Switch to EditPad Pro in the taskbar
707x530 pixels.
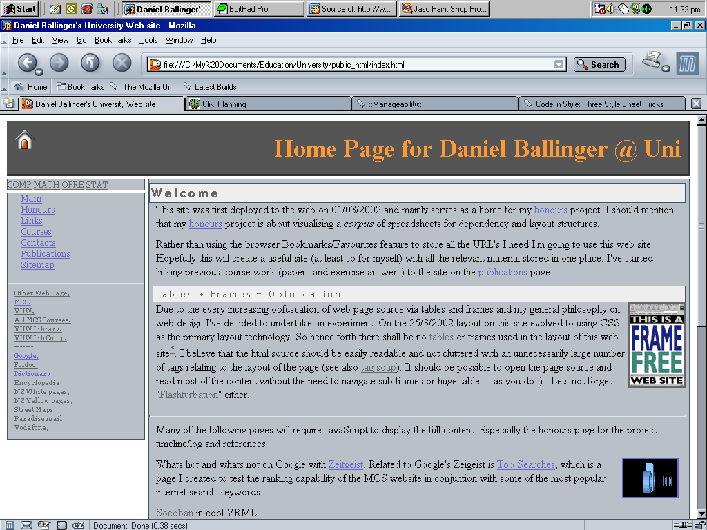pos(260,8)
